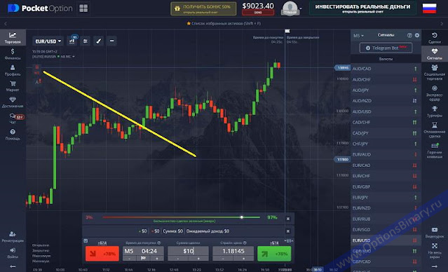The height and width of the screenshot is (272, 448).
Task: Open the Профиль sidebar section
Action: (13, 70)
